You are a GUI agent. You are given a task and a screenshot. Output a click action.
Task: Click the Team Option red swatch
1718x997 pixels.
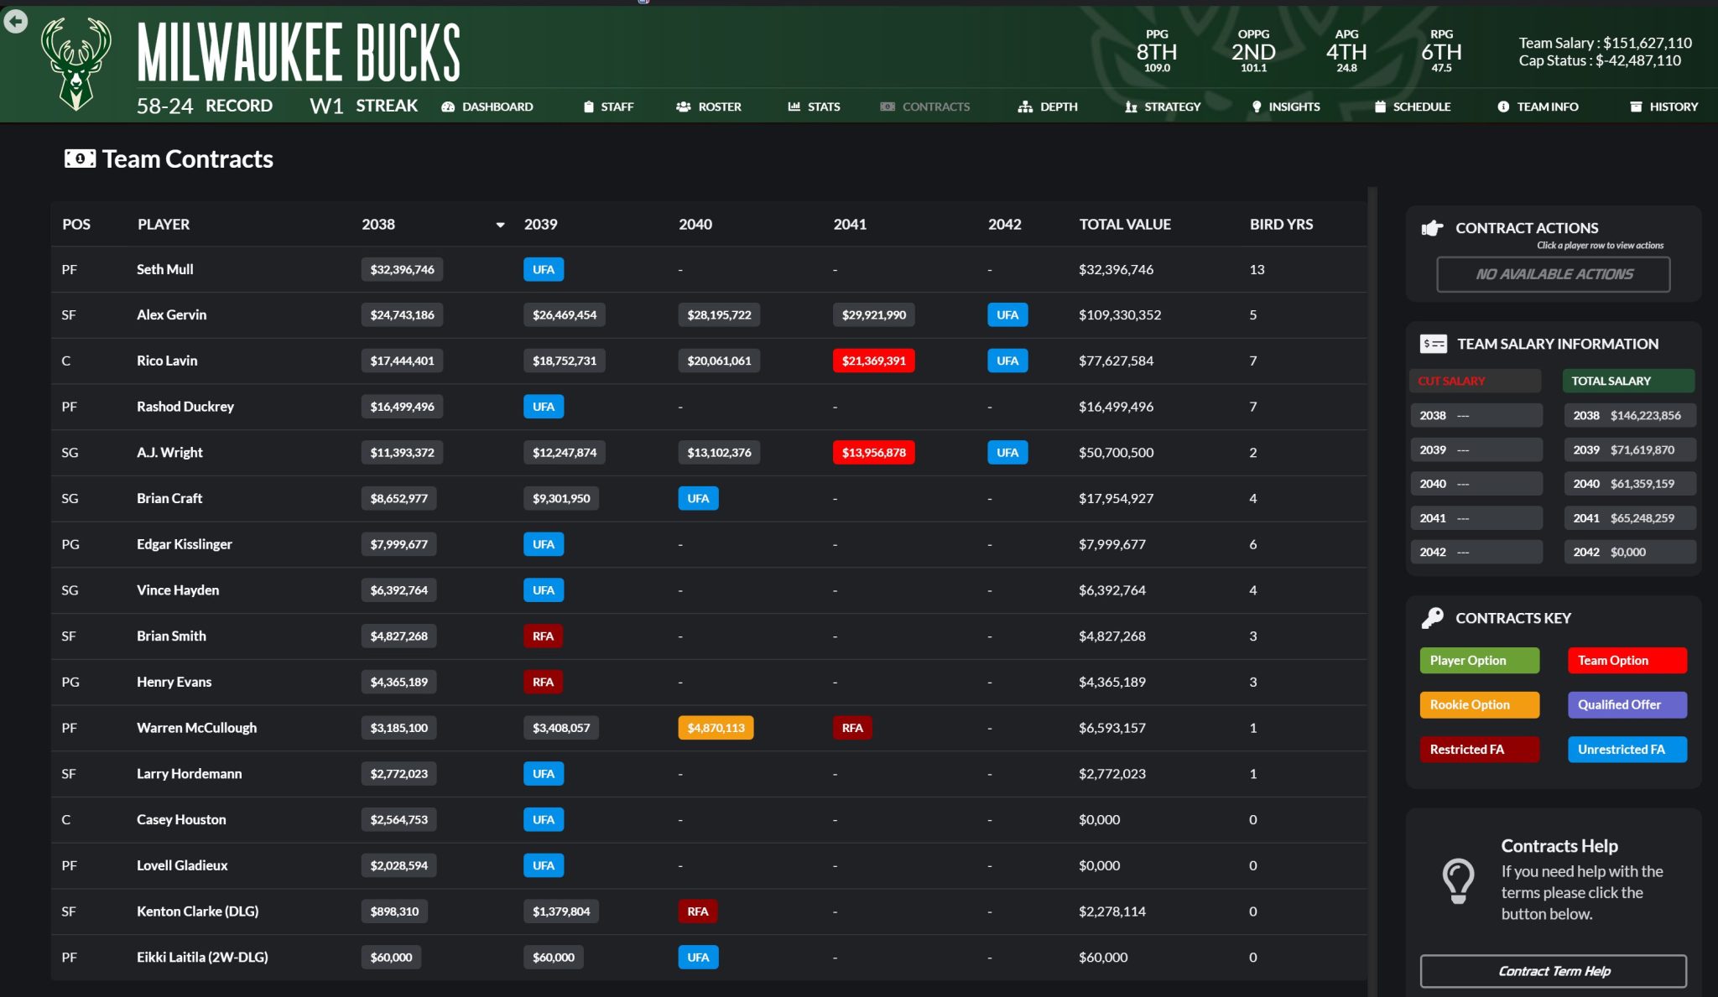pyautogui.click(x=1627, y=661)
